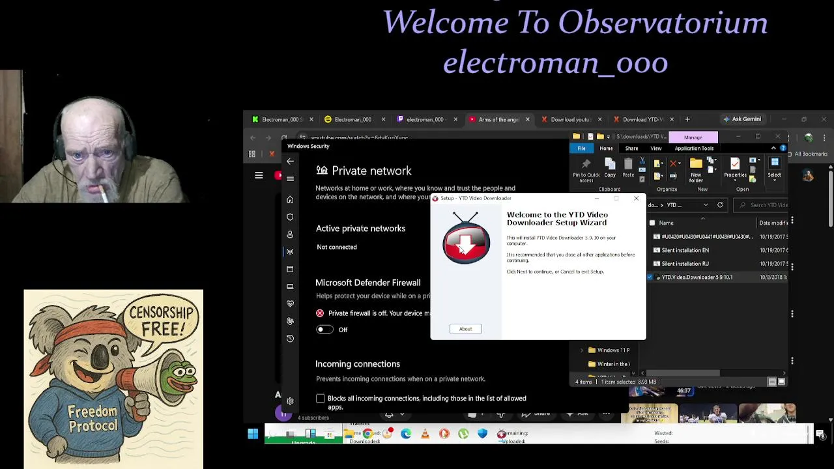Viewport: 834px width, 469px height.
Task: Toggle Microsoft Defender Firewall switch on
Action: [x=324, y=330]
